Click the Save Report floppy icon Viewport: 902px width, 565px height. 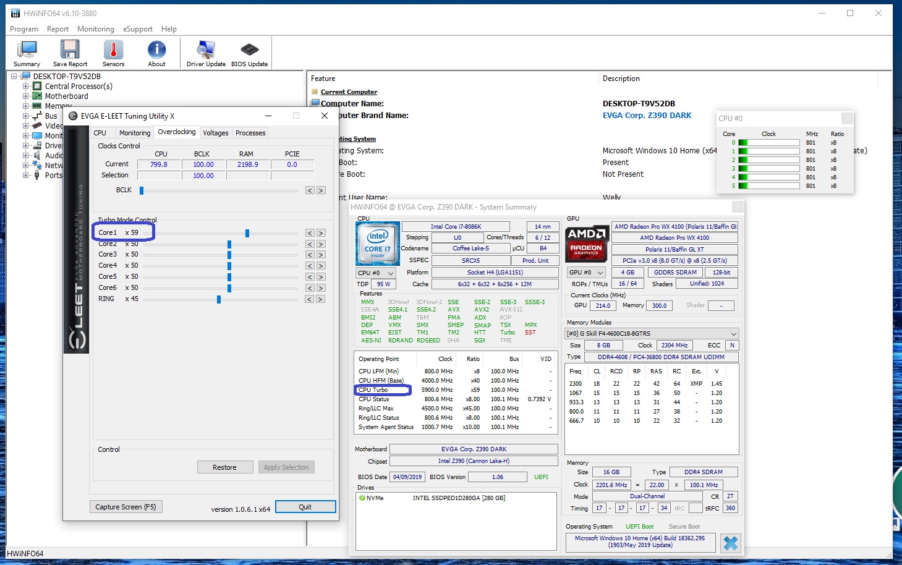[70, 53]
